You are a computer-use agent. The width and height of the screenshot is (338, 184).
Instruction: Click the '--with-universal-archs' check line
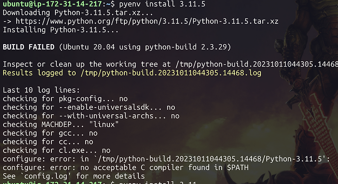coord(91,116)
